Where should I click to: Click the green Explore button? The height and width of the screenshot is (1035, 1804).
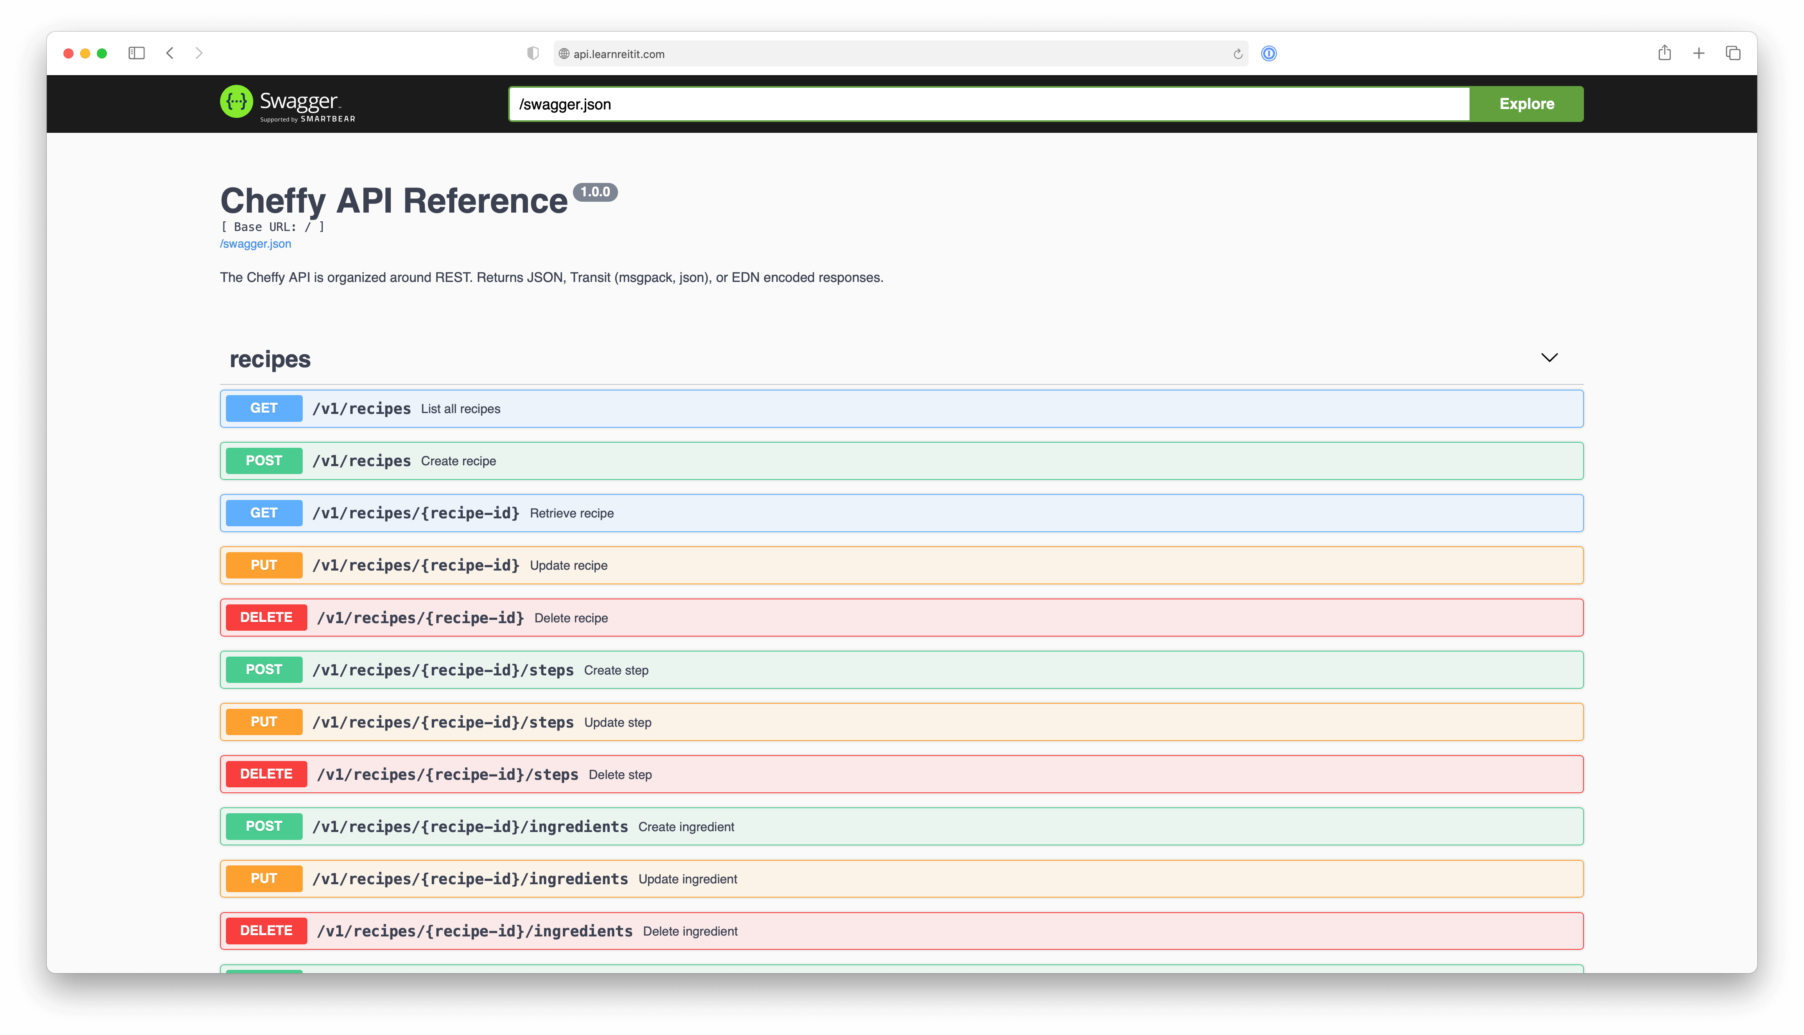[x=1526, y=104]
